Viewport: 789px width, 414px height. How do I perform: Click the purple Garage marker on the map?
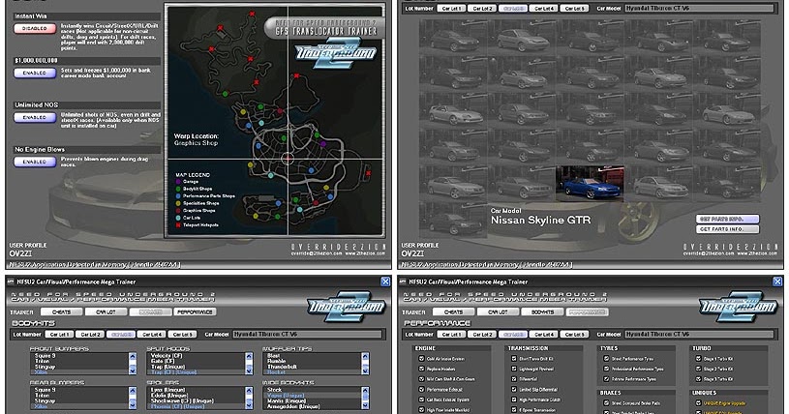click(x=323, y=144)
